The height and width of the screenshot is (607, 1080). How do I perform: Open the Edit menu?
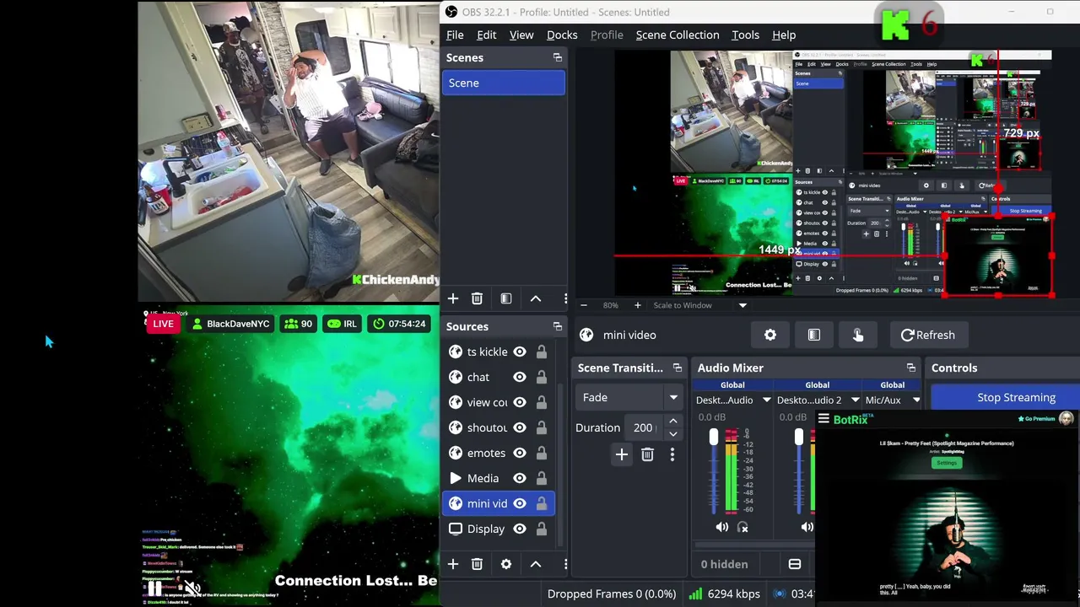(487, 35)
